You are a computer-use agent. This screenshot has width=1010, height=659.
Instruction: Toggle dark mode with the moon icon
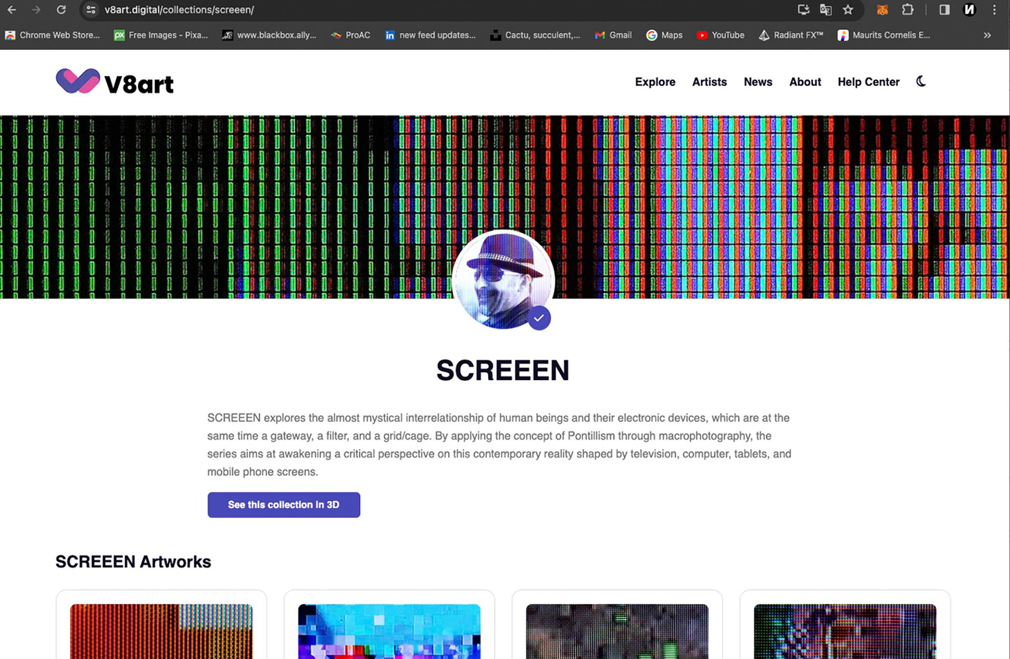point(921,81)
